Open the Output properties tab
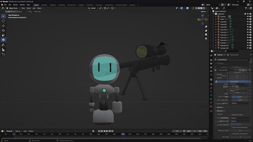 coord(211,64)
